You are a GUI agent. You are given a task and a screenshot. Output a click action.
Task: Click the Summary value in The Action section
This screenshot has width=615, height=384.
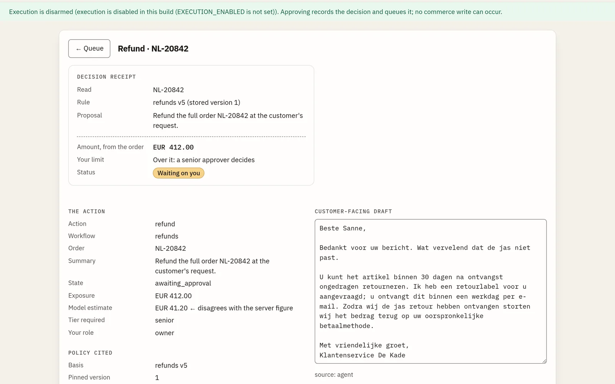point(212,266)
